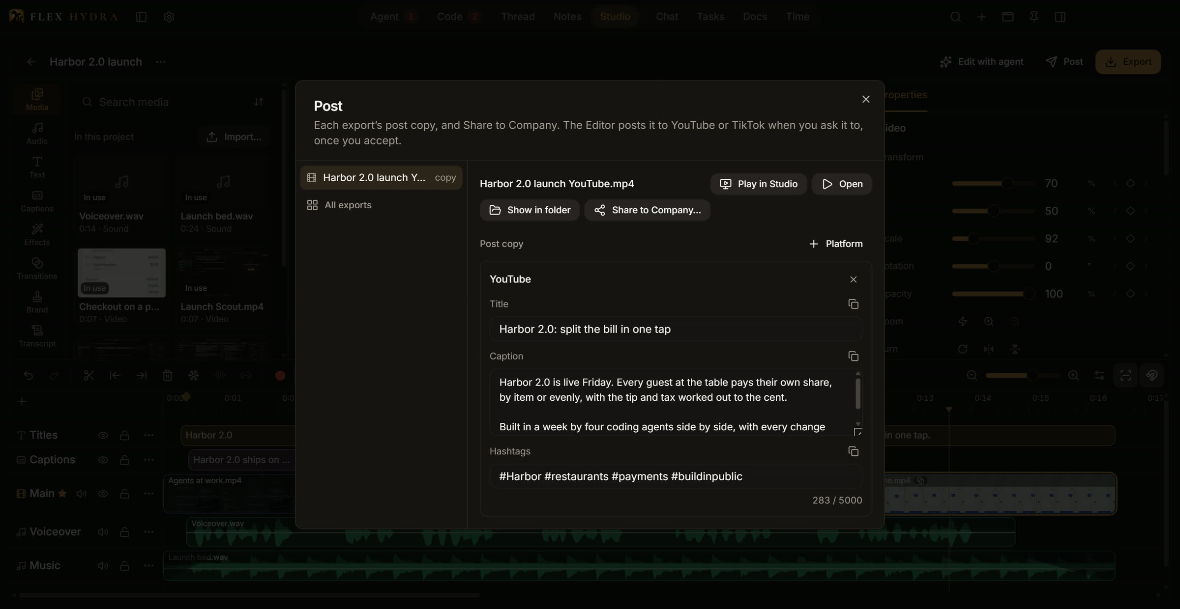Switch to the Chat tab
The height and width of the screenshot is (609, 1180).
(667, 17)
